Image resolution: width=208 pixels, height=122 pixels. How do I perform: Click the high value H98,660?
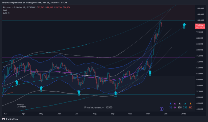point(49,7)
